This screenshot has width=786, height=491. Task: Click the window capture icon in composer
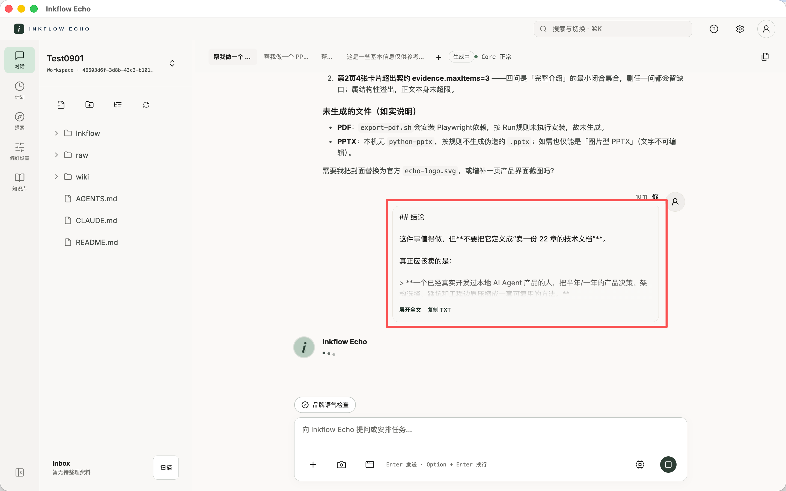(370, 464)
